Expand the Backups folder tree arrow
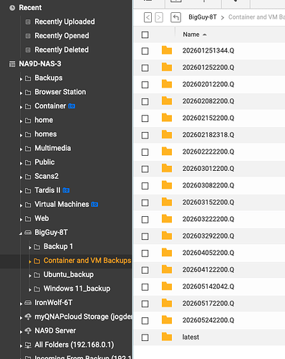This screenshot has height=359, width=285. point(21,79)
